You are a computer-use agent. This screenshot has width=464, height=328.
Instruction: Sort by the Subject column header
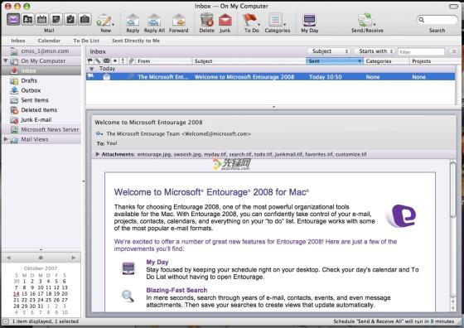point(249,61)
